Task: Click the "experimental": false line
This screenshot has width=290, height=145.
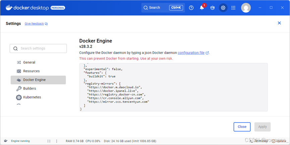Action: (x=103, y=69)
